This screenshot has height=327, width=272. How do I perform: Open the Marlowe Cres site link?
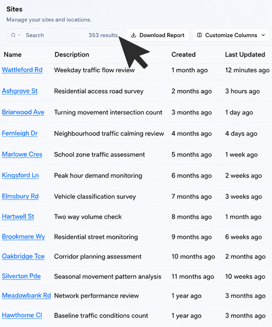click(x=22, y=154)
